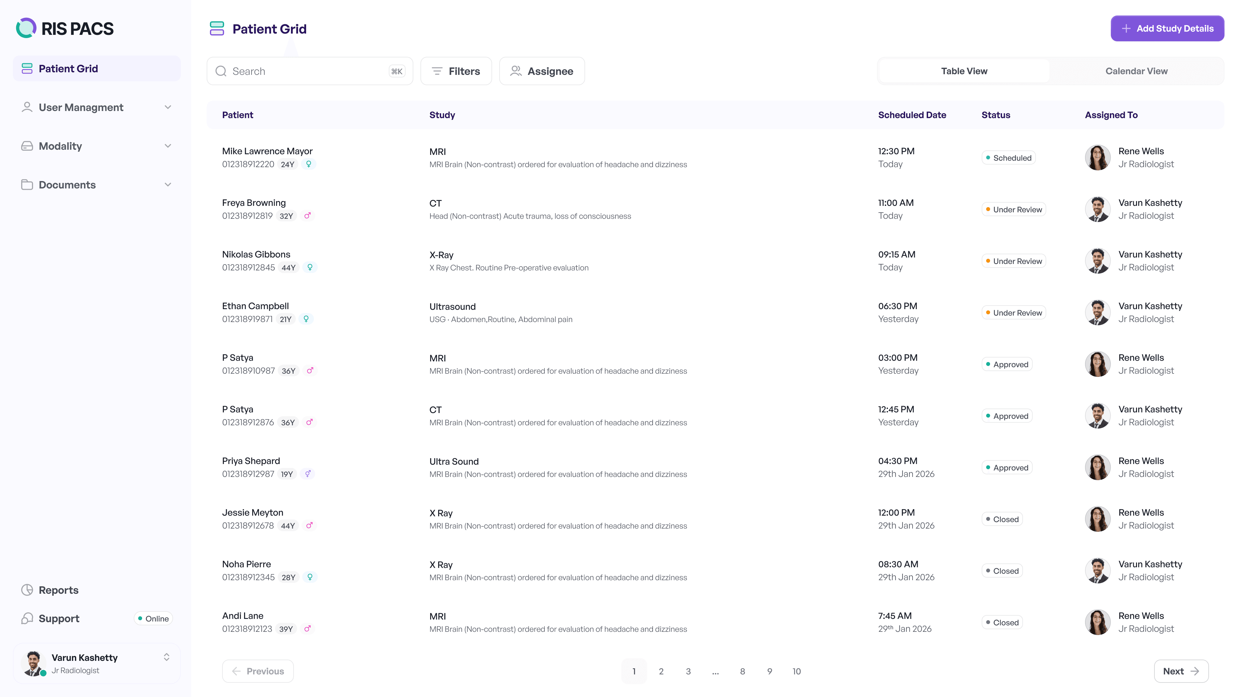The width and height of the screenshot is (1240, 697).
Task: Expand the Modality menu chevron
Action: (x=168, y=146)
